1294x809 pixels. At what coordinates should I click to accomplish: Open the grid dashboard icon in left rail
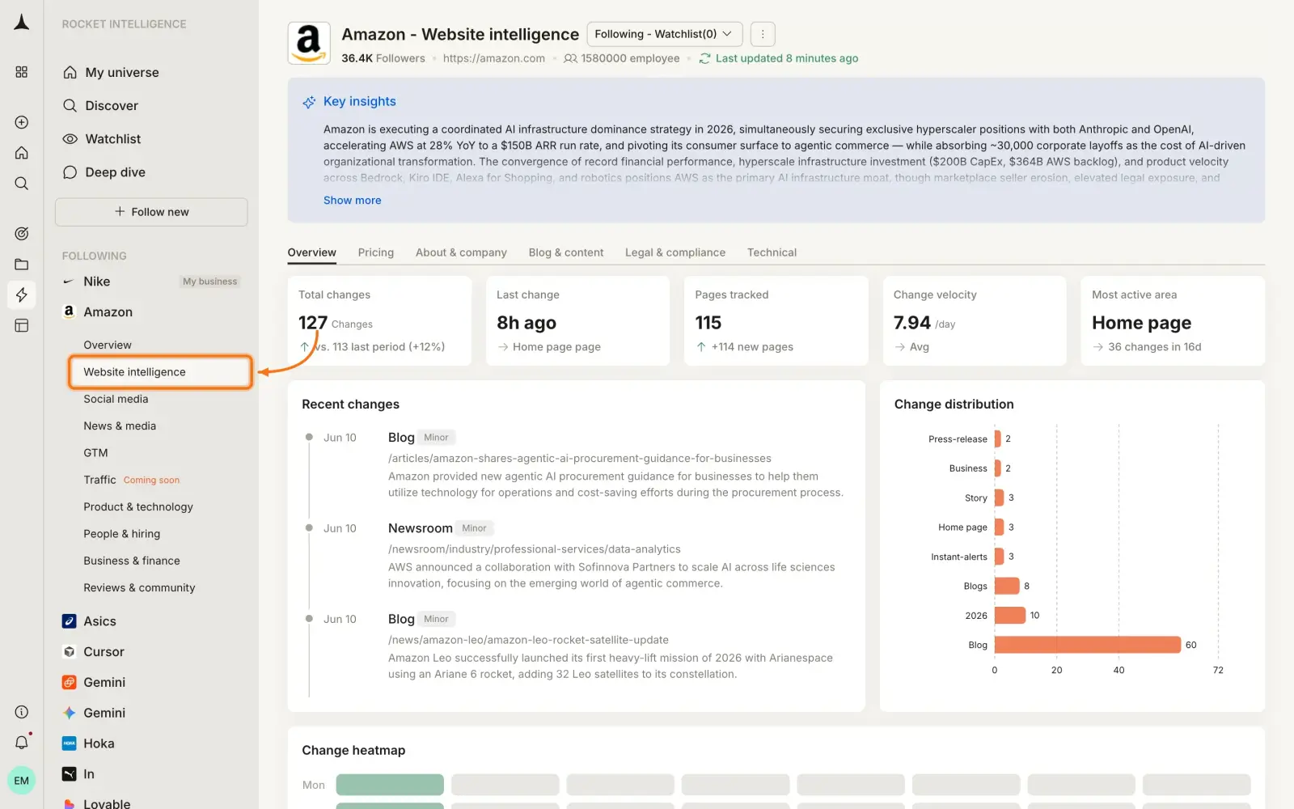[x=22, y=72]
